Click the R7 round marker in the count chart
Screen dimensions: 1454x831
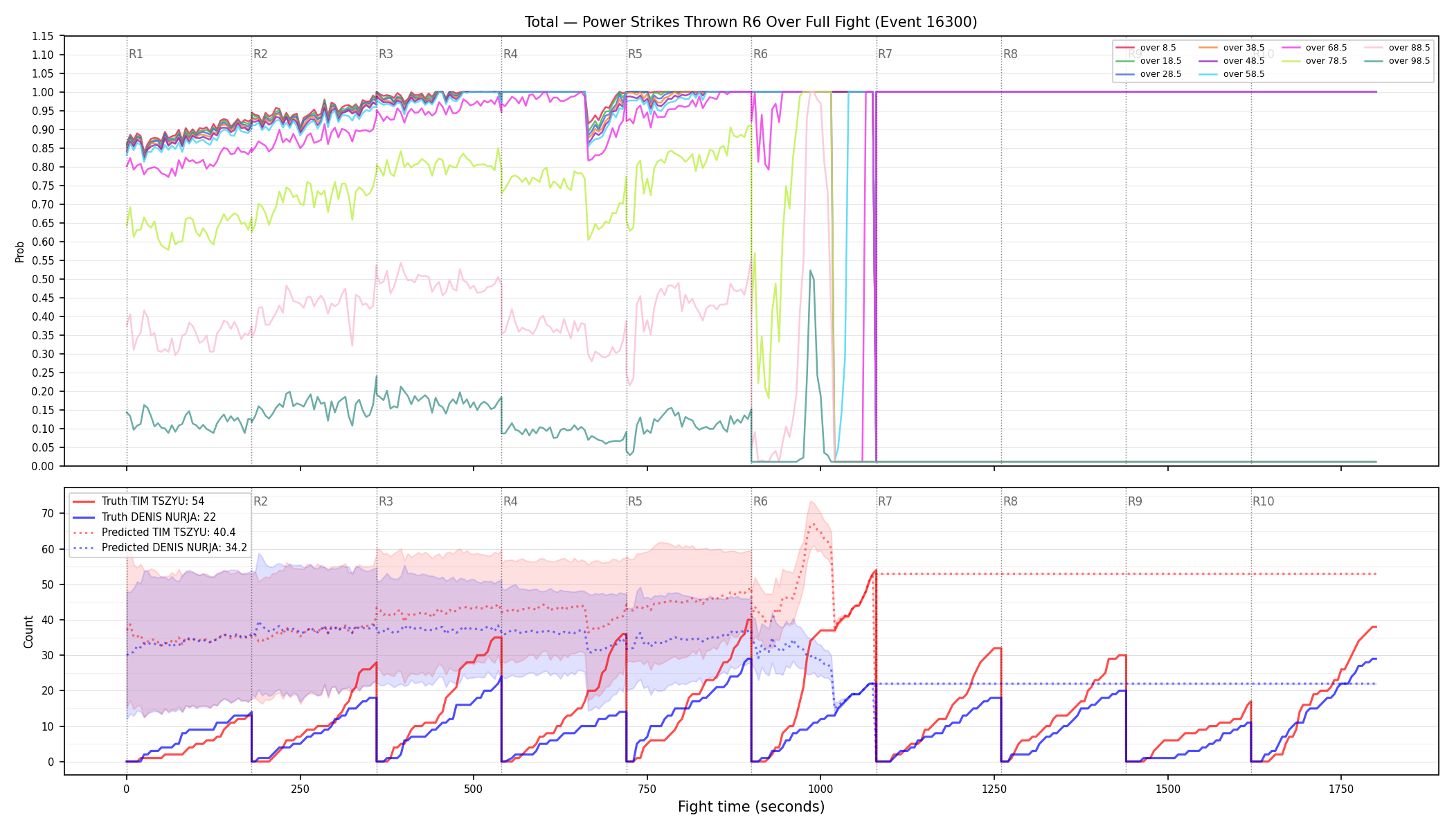click(885, 501)
